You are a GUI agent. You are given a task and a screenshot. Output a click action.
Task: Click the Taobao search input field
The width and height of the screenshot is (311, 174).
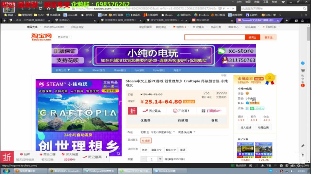pos(215,37)
